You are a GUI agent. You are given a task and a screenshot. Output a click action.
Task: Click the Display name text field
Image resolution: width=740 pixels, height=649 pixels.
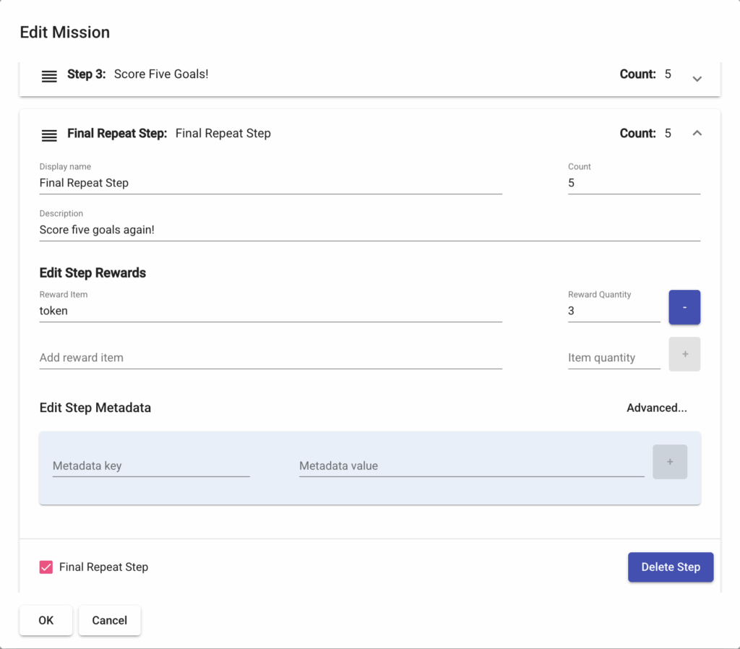[x=270, y=184]
